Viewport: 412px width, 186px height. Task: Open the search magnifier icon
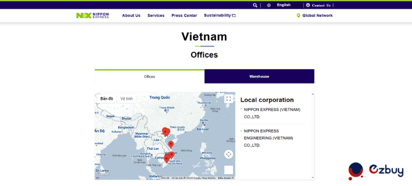(x=255, y=5)
